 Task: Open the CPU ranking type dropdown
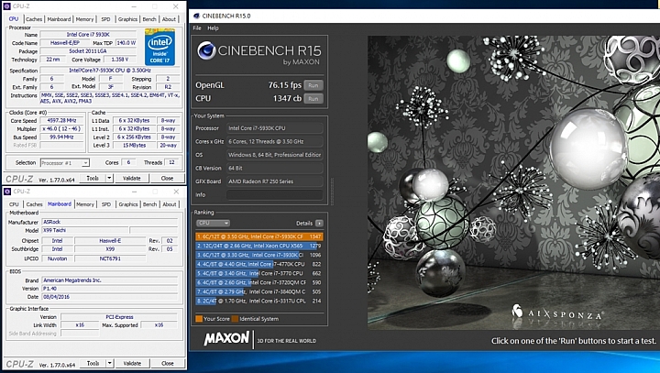pyautogui.click(x=213, y=223)
